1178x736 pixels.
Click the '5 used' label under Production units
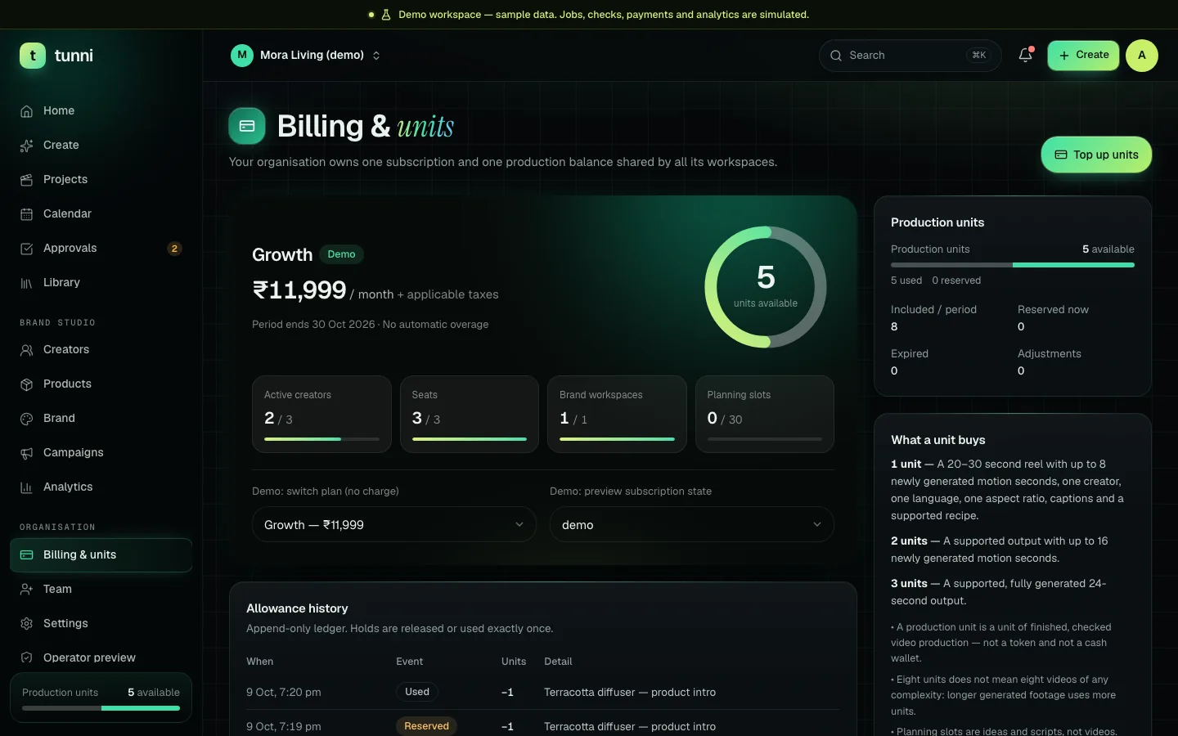click(906, 280)
